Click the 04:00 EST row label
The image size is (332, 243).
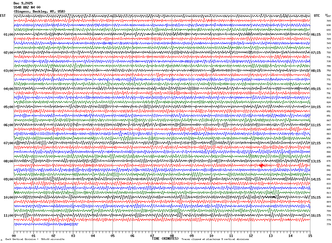click(8, 89)
